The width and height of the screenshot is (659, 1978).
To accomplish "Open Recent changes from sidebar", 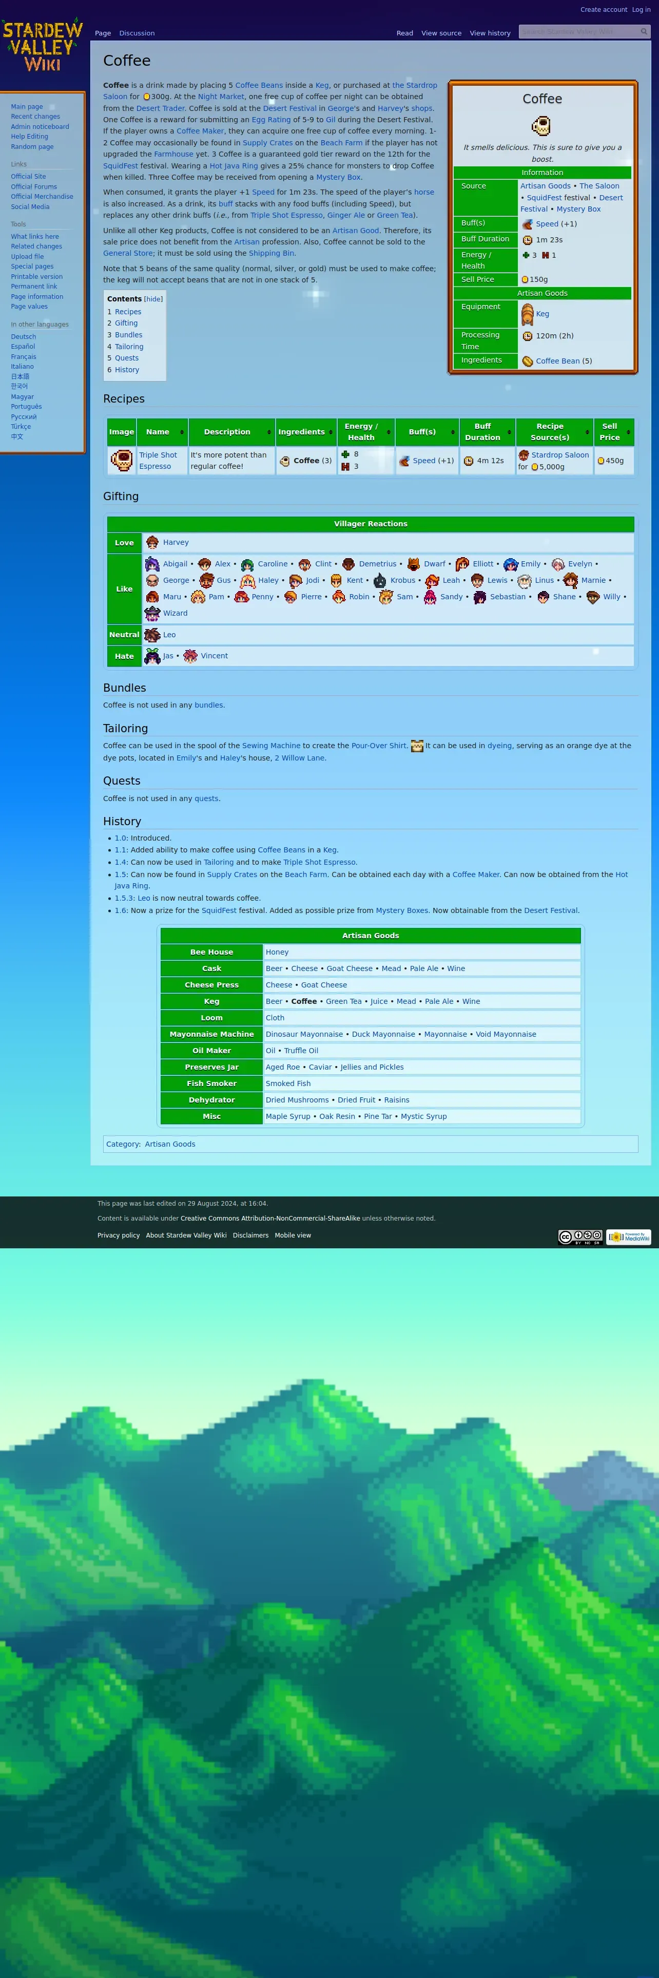I will tap(35, 117).
